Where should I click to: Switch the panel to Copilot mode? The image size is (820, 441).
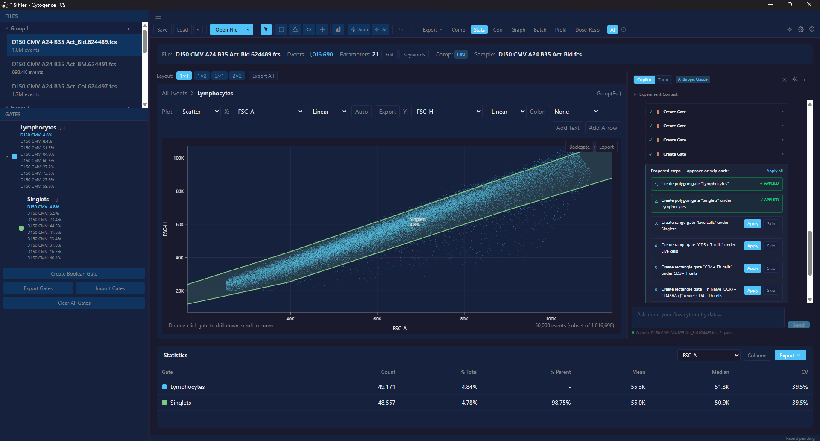(644, 79)
